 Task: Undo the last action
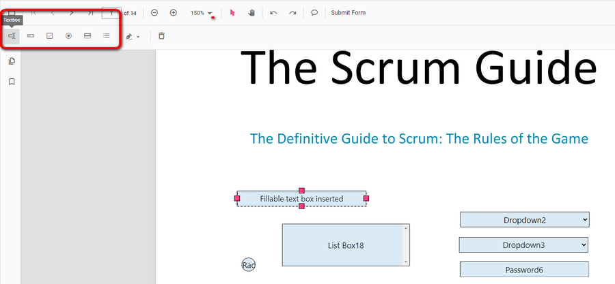coord(273,12)
